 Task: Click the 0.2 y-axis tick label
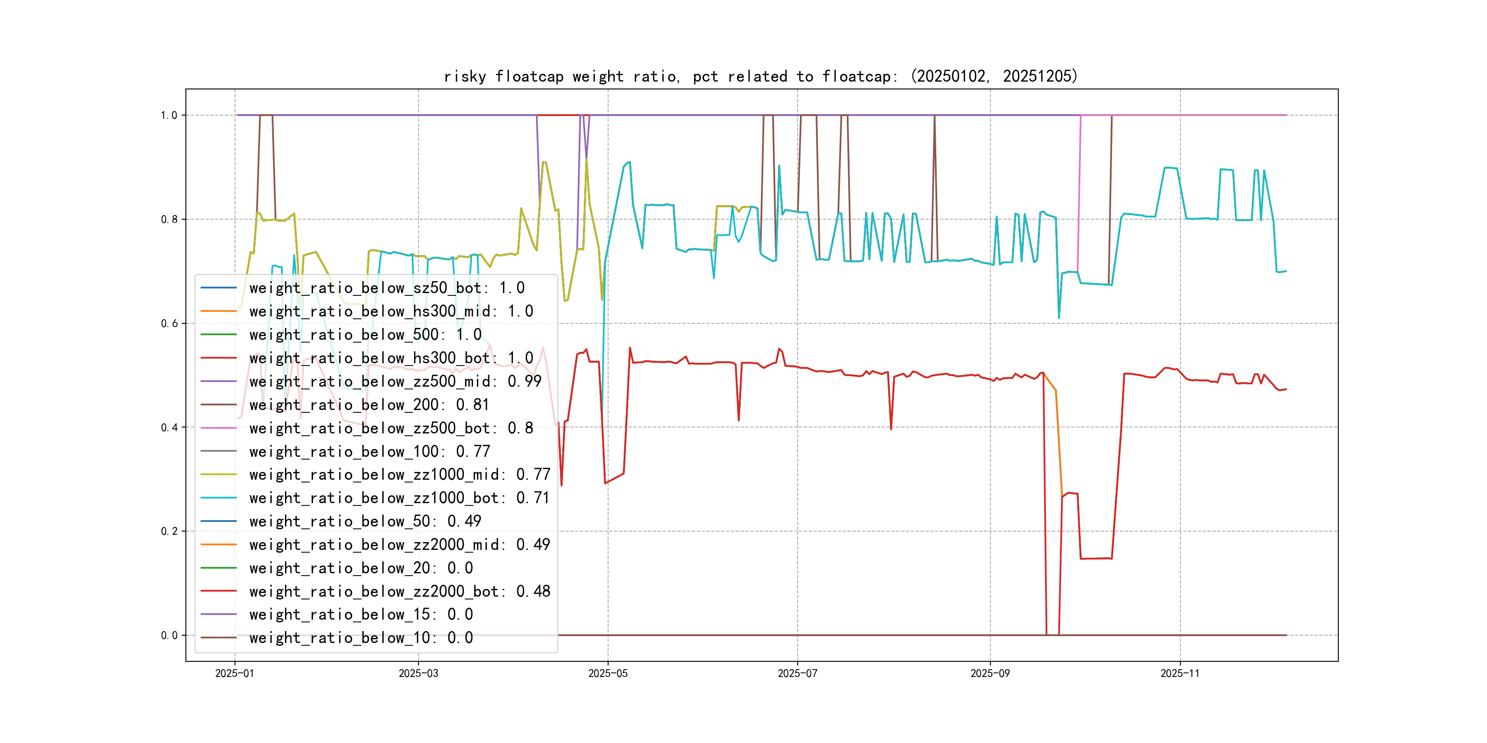coord(169,531)
